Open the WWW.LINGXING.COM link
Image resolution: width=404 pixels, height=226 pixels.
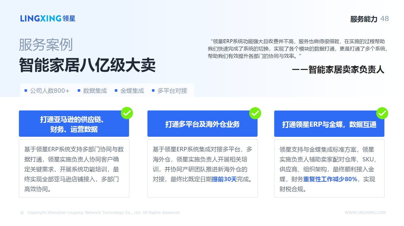pyautogui.click(x=365, y=213)
